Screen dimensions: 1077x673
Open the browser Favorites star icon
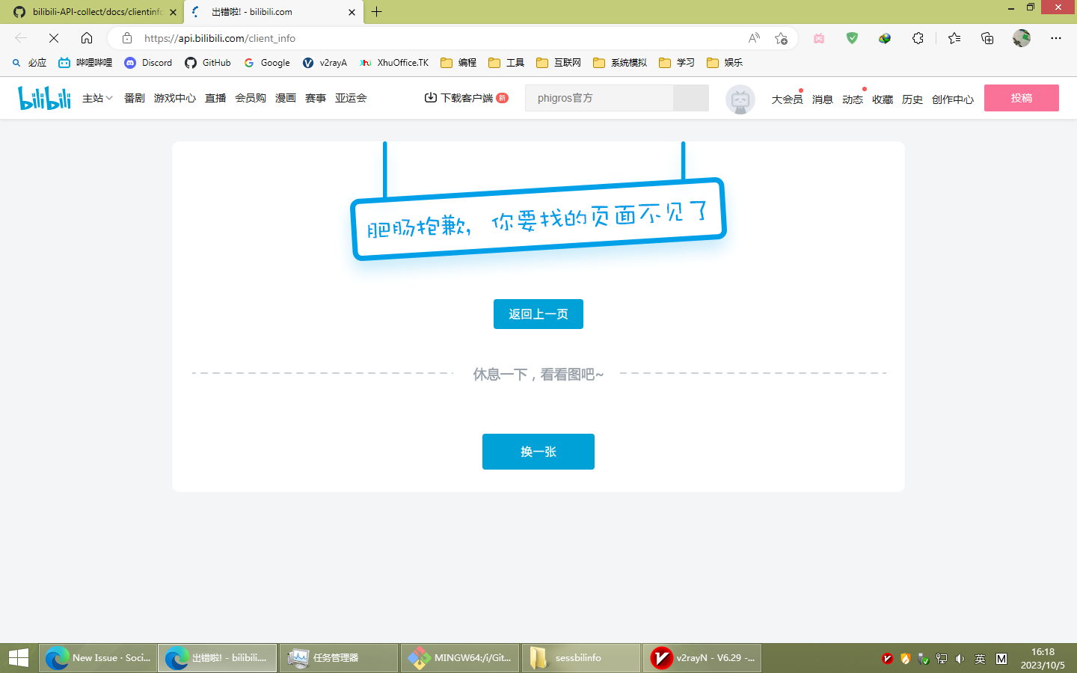tap(954, 37)
